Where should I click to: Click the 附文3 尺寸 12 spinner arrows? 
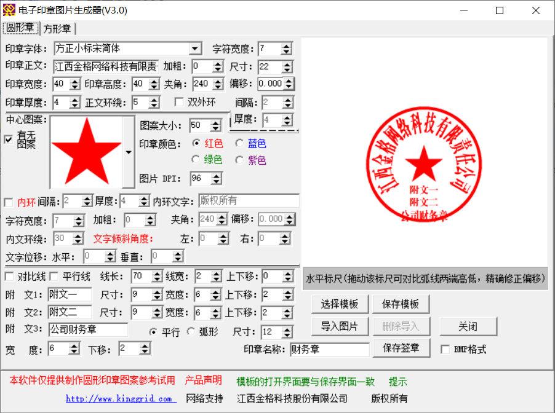click(287, 332)
